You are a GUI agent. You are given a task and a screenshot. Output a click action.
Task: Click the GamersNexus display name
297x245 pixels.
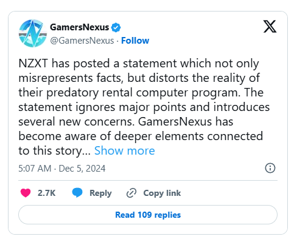tap(80, 27)
